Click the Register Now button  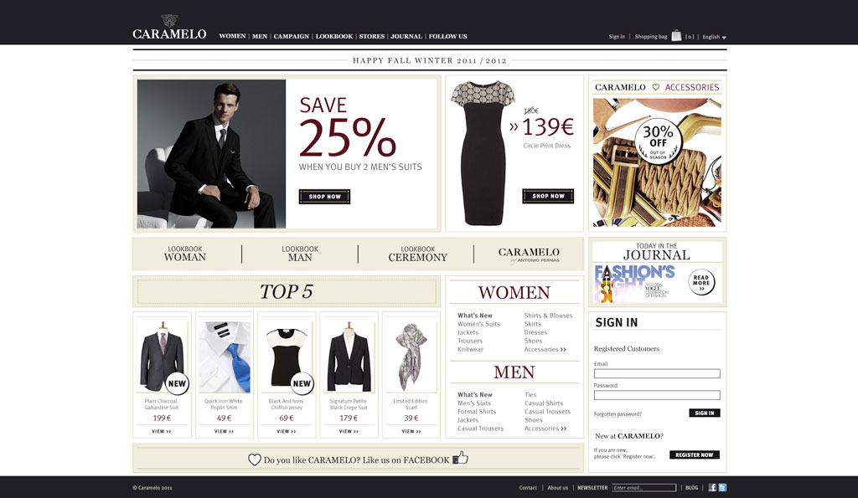pyautogui.click(x=695, y=454)
